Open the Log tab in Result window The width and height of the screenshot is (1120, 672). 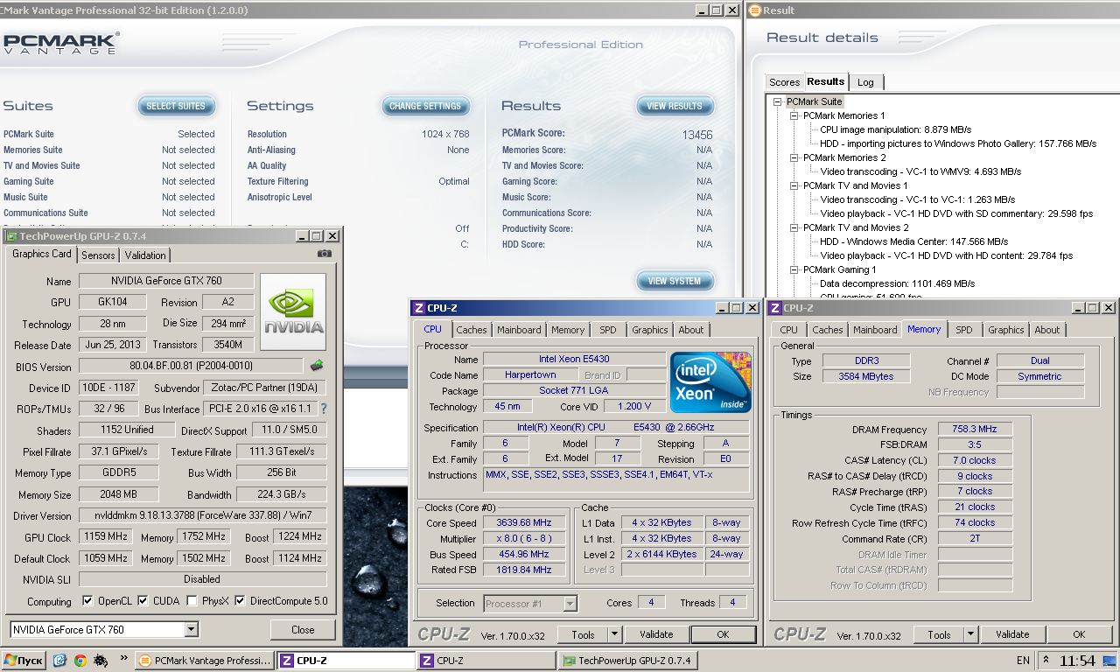865,82
